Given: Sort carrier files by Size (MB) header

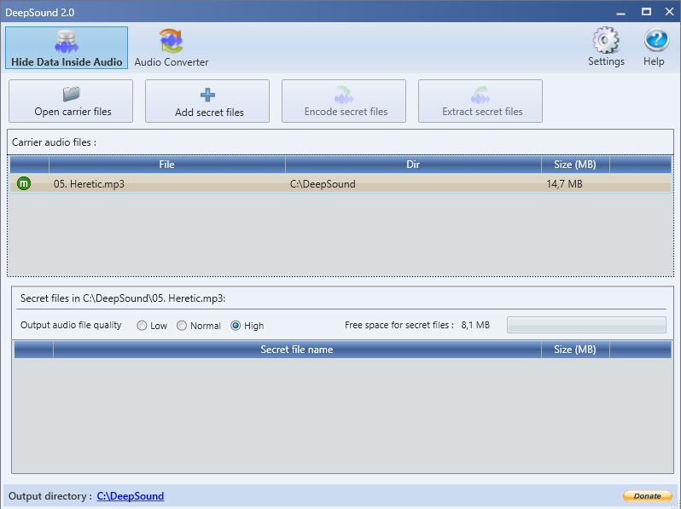Looking at the screenshot, I should point(574,165).
